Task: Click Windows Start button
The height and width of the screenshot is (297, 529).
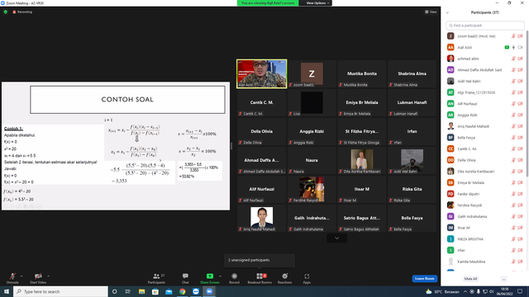Action: [7, 291]
